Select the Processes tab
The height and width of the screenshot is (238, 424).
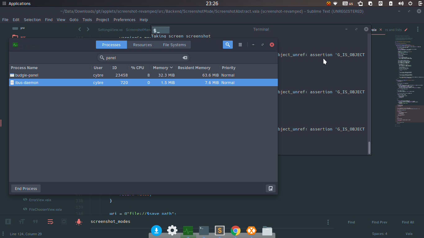point(111,45)
